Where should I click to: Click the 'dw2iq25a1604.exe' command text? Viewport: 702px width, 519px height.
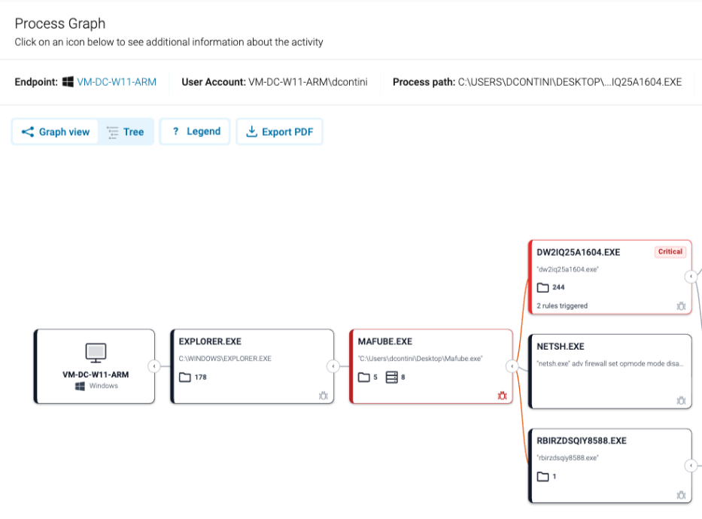coord(567,269)
